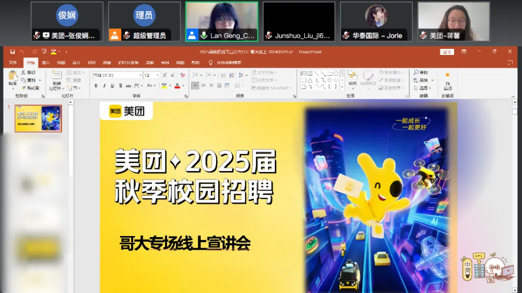Toggle center text alignment
The width and height of the screenshot is (522, 293).
point(203,85)
